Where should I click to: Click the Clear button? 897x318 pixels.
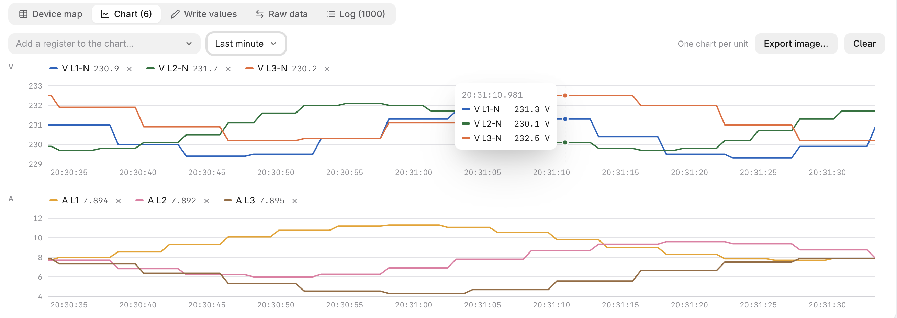coord(864,44)
